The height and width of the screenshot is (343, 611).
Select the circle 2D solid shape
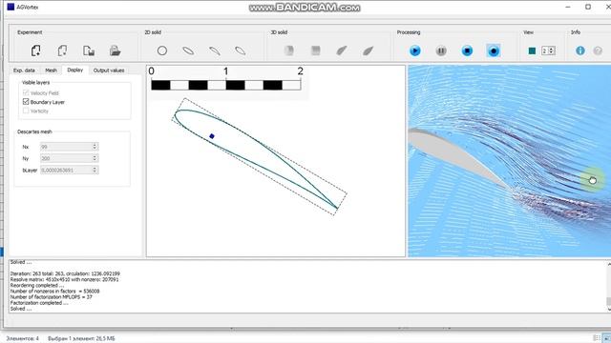pyautogui.click(x=162, y=50)
